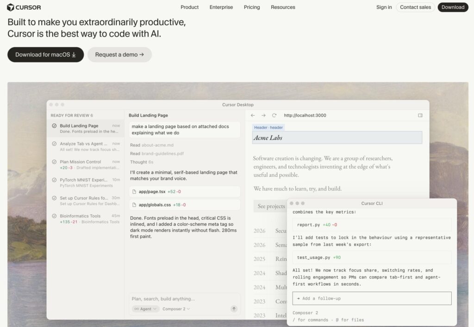Click the browser back arrow icon

click(x=253, y=115)
